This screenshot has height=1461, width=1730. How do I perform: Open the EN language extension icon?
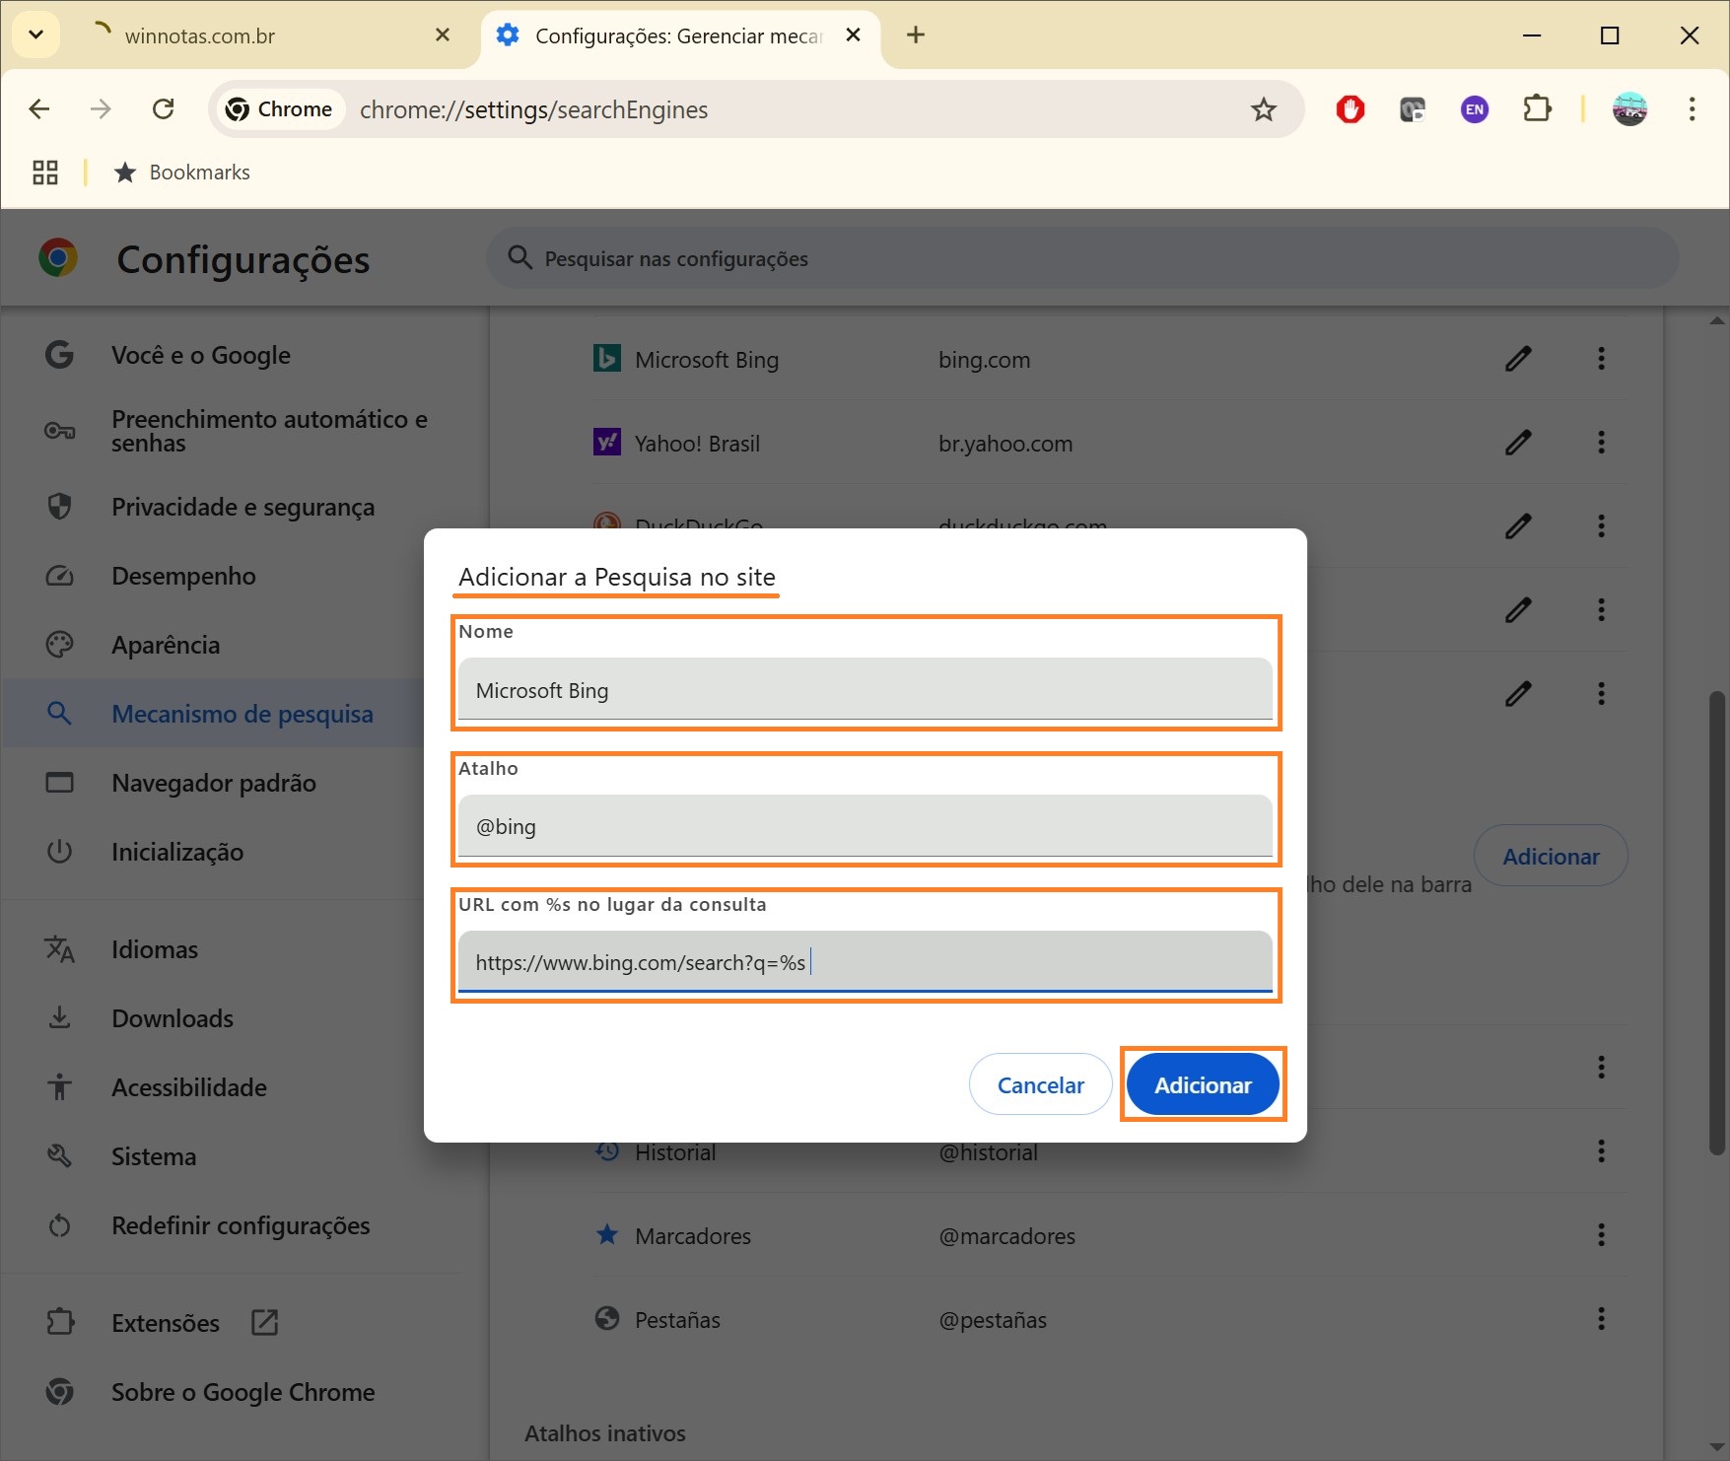1475,109
